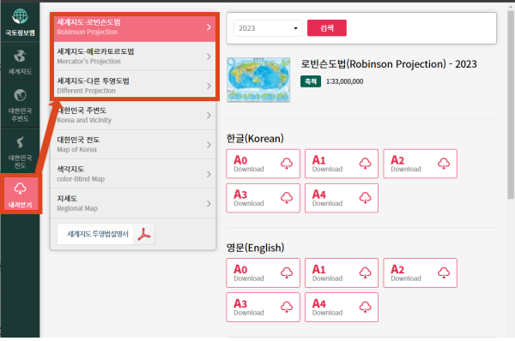
Task: Click the cloud icon on English A2 download
Action: (444, 272)
